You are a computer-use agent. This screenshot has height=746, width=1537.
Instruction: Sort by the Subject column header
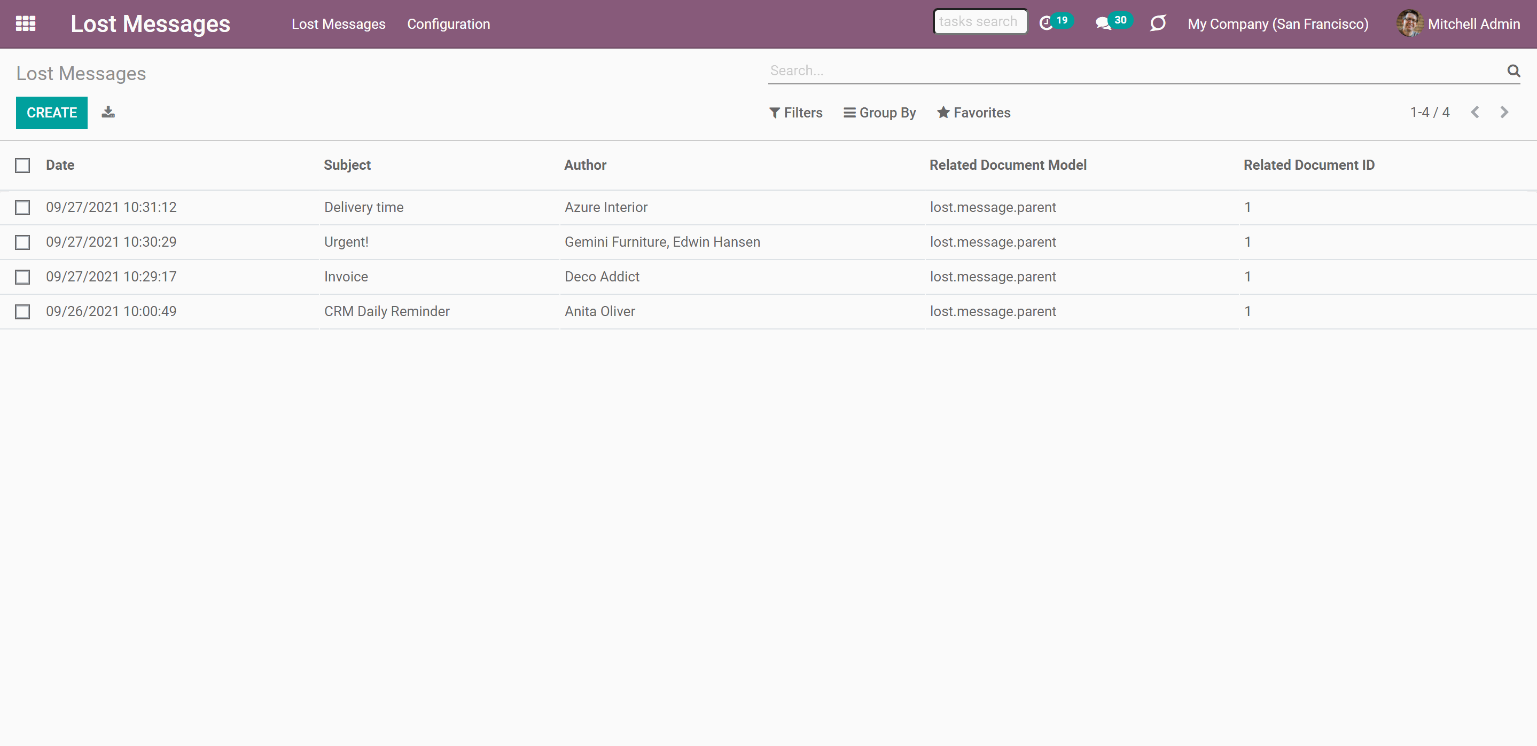(x=347, y=165)
